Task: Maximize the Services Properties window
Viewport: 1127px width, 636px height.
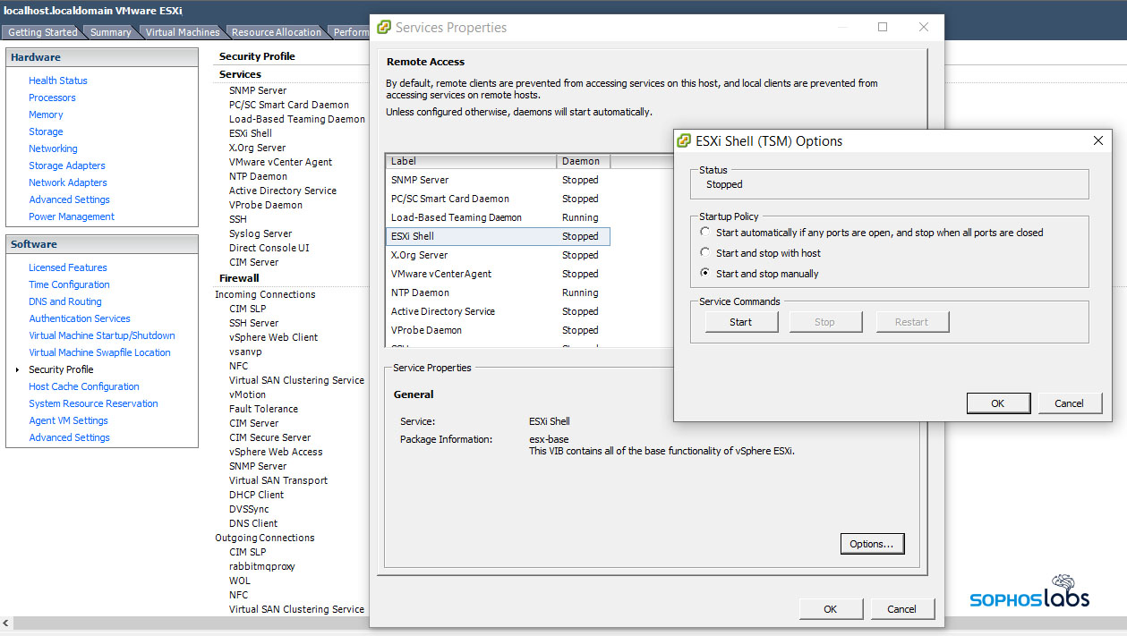Action: (883, 27)
